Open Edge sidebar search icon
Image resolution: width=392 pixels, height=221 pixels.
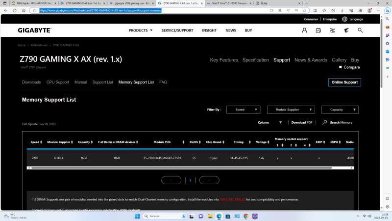388,19
